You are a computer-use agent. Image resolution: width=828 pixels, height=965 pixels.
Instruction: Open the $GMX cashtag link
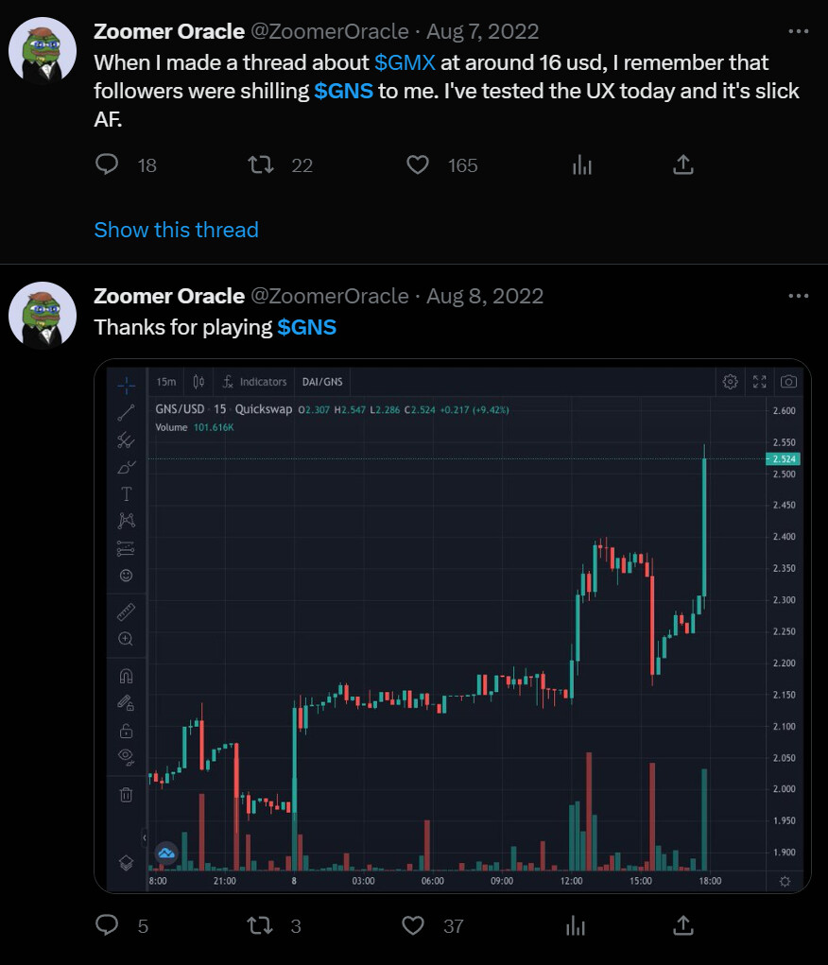(x=405, y=63)
